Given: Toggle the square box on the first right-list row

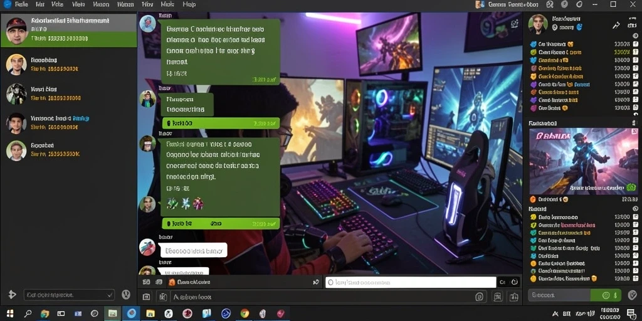Looking at the screenshot, I should click(x=636, y=45).
